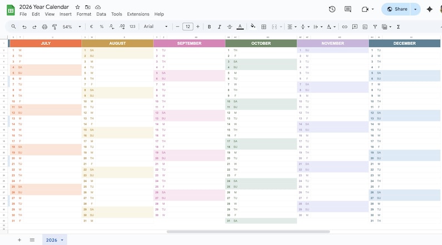Open the Gemini sparkle assistant
The height and width of the screenshot is (245, 442).
430,9
